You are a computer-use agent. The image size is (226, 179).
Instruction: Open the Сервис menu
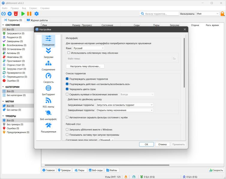pos(33,8)
